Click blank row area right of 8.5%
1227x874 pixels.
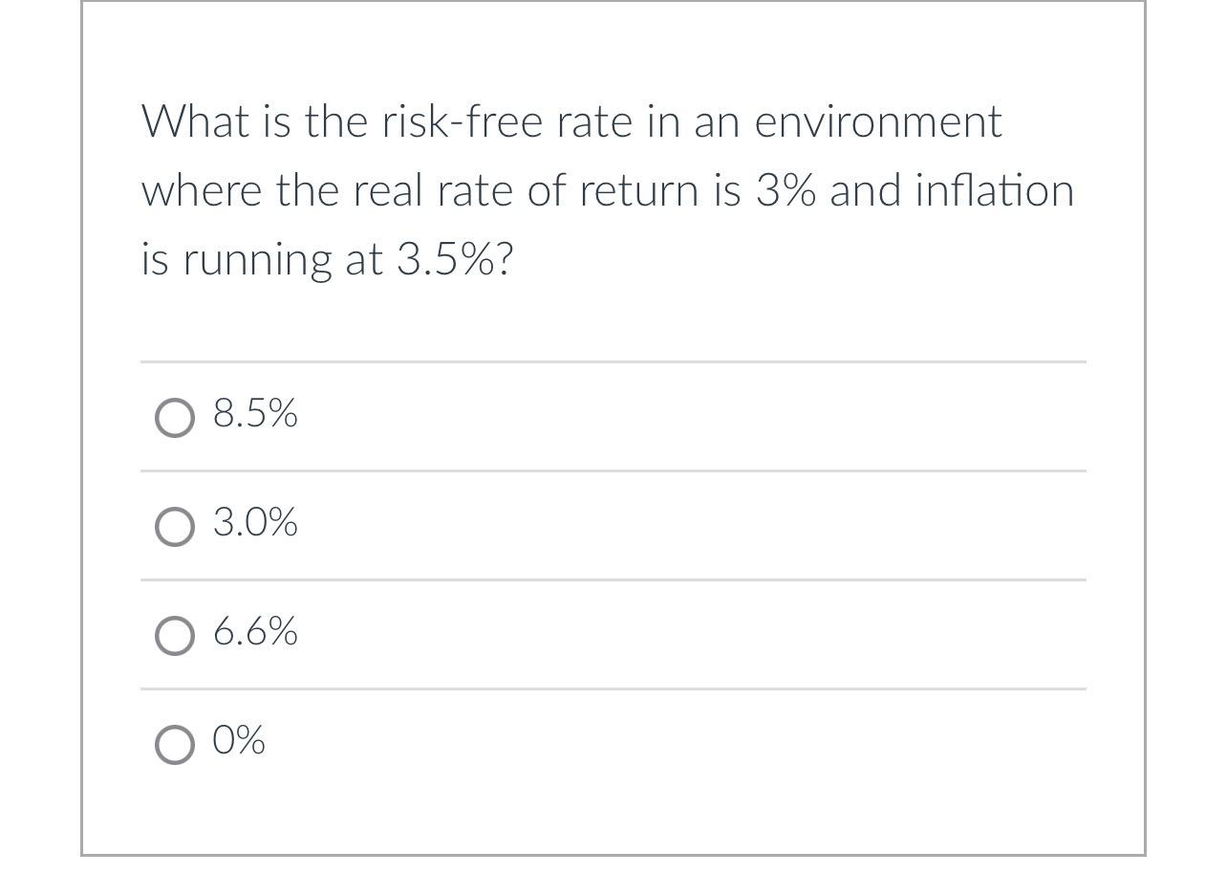692,417
